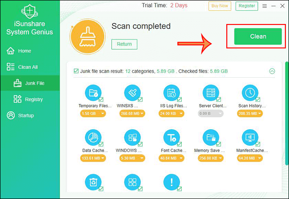The image size is (289, 199).
Task: Expand the 5.30 MB WINDOWS dropdown
Action: (132, 158)
